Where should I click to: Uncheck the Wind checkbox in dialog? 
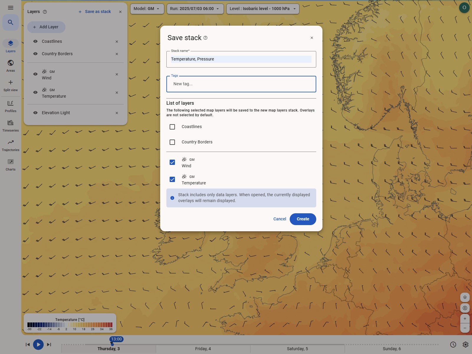click(172, 162)
